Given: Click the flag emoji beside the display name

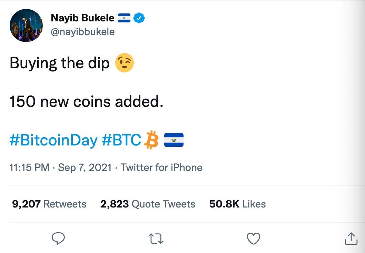Looking at the screenshot, I should tap(124, 18).
